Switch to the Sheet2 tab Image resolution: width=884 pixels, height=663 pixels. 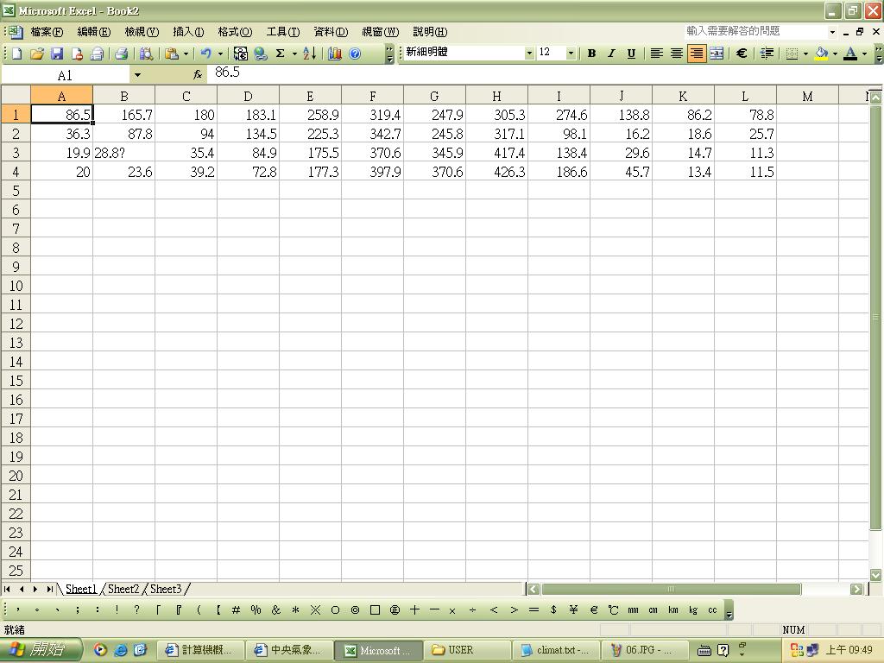(x=123, y=589)
